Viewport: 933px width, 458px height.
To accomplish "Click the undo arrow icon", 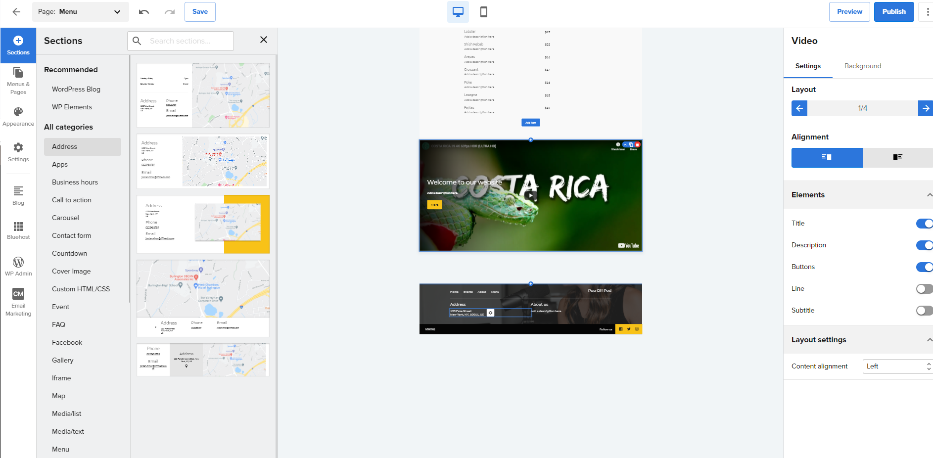I will 144,12.
